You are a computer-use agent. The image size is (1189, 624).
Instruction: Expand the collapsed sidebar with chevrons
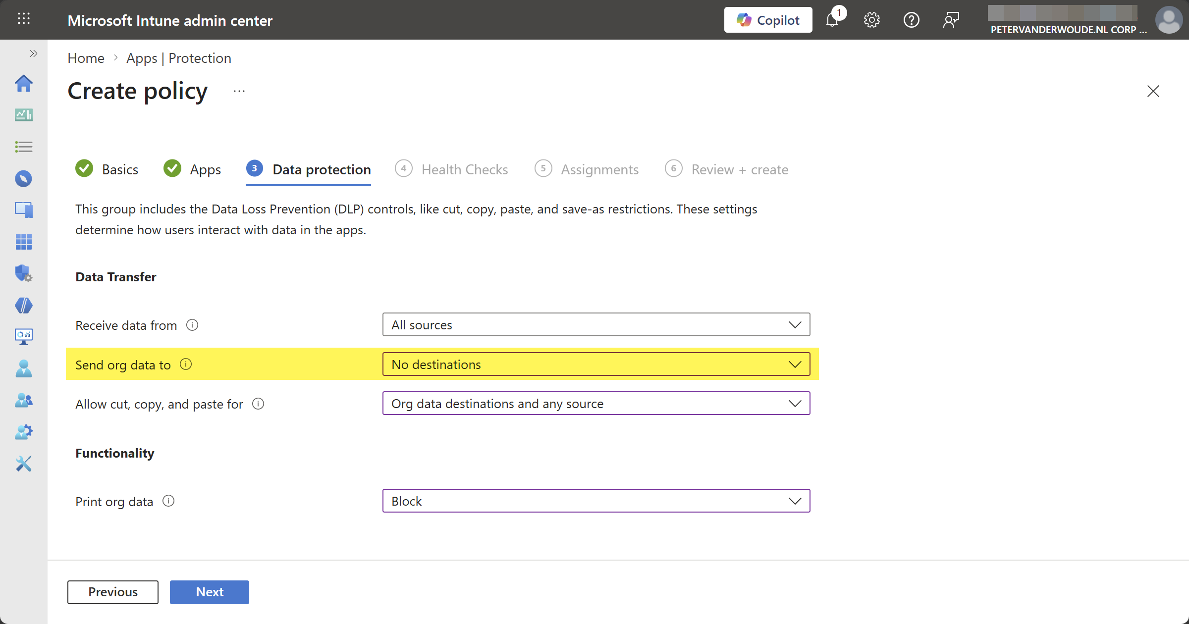point(33,53)
